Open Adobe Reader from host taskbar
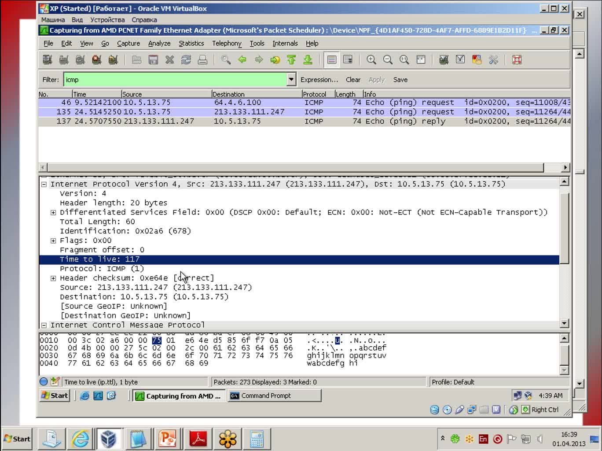The height and width of the screenshot is (451, 602). coord(198,439)
